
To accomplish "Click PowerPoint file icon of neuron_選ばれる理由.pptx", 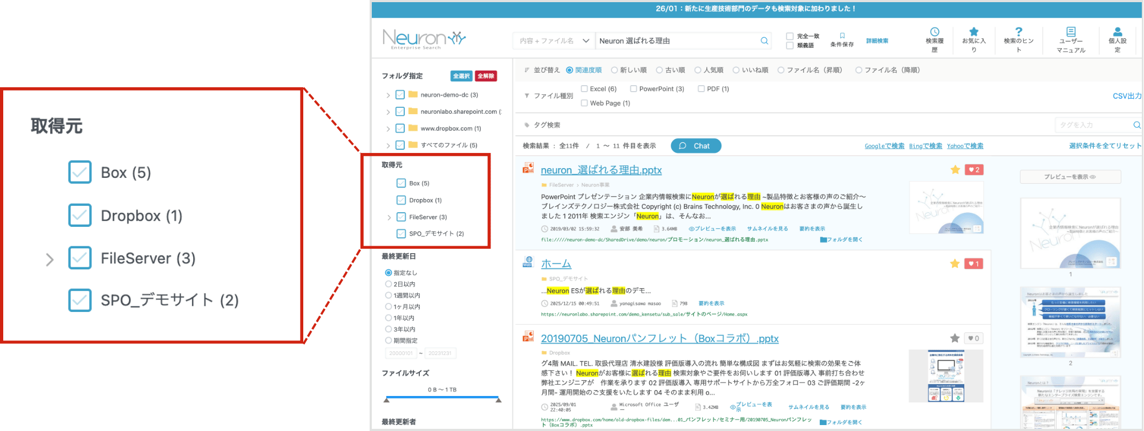I will pyautogui.click(x=528, y=169).
